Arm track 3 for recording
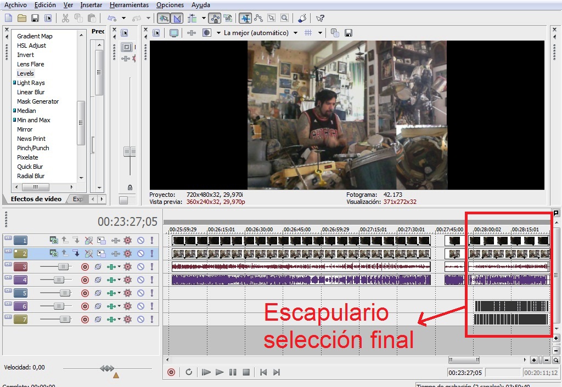 coord(85,267)
